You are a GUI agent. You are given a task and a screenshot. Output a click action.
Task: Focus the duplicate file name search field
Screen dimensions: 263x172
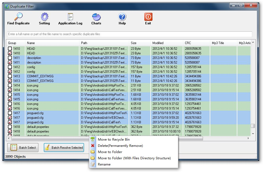pyautogui.click(x=130, y=34)
